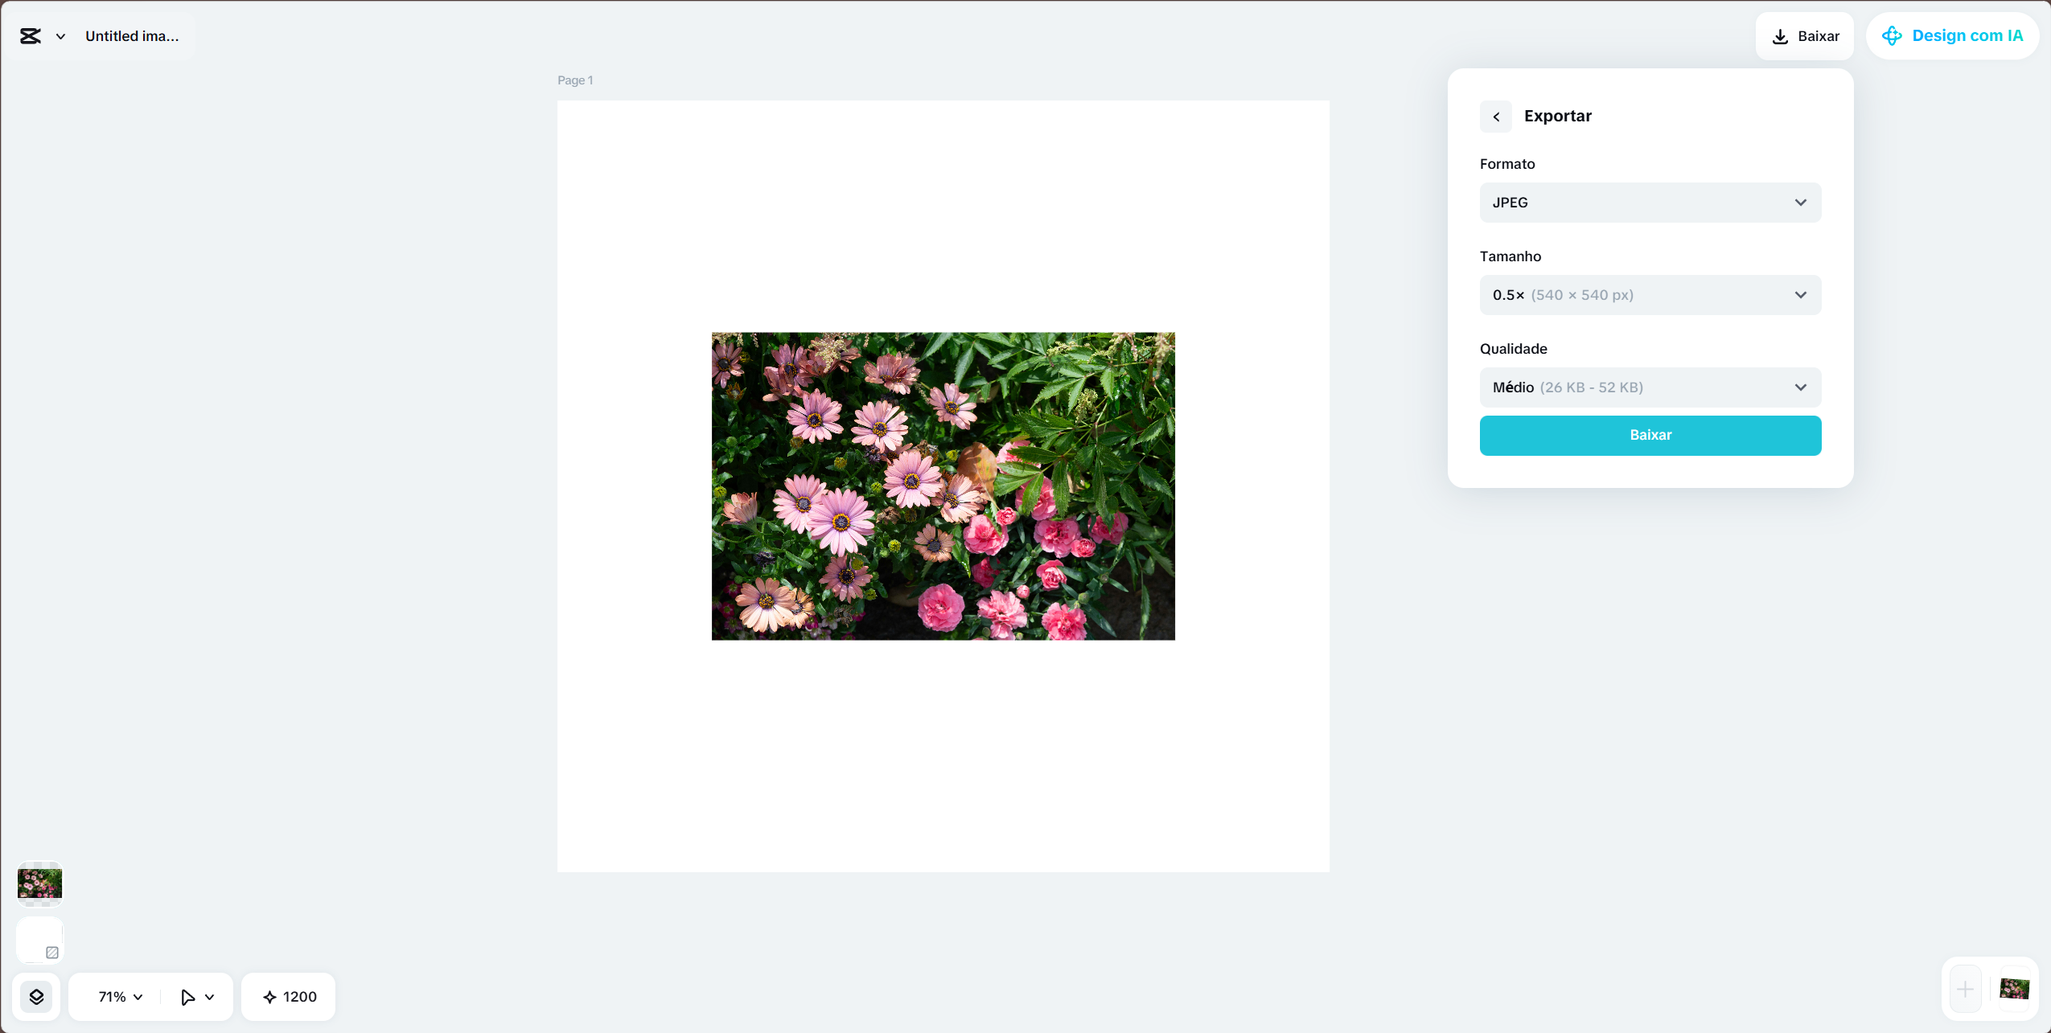Screen dimensions: 2051x1033
Task: Click the CapCut logo icon
Action: point(31,35)
